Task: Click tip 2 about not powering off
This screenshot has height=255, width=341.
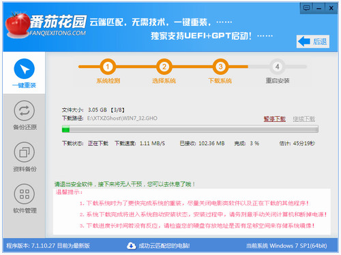Action: (203, 214)
